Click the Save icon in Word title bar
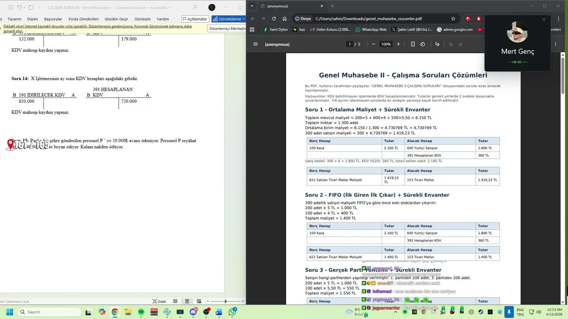This screenshot has width=568, height=319. click(x=11, y=8)
